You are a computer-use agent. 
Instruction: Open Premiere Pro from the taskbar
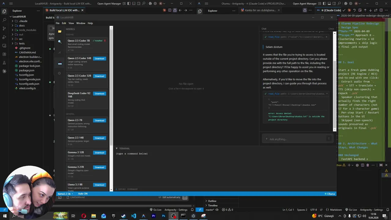pos(153,216)
